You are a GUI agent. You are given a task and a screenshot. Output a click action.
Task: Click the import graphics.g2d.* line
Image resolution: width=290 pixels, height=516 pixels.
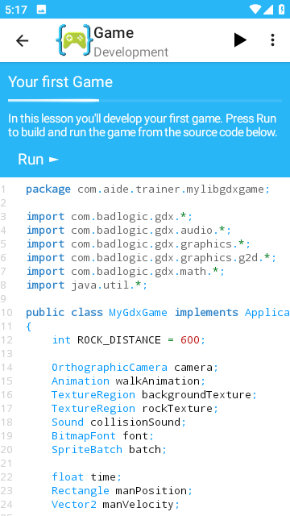[151, 258]
